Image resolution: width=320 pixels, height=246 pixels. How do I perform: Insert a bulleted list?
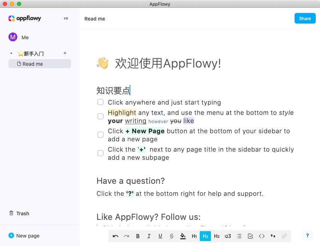(x=239, y=236)
